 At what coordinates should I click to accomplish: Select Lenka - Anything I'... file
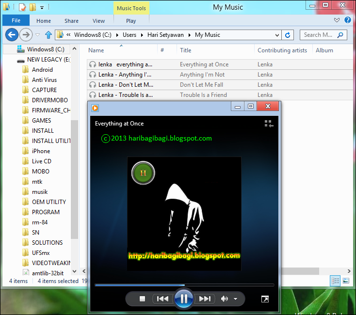[220, 75]
